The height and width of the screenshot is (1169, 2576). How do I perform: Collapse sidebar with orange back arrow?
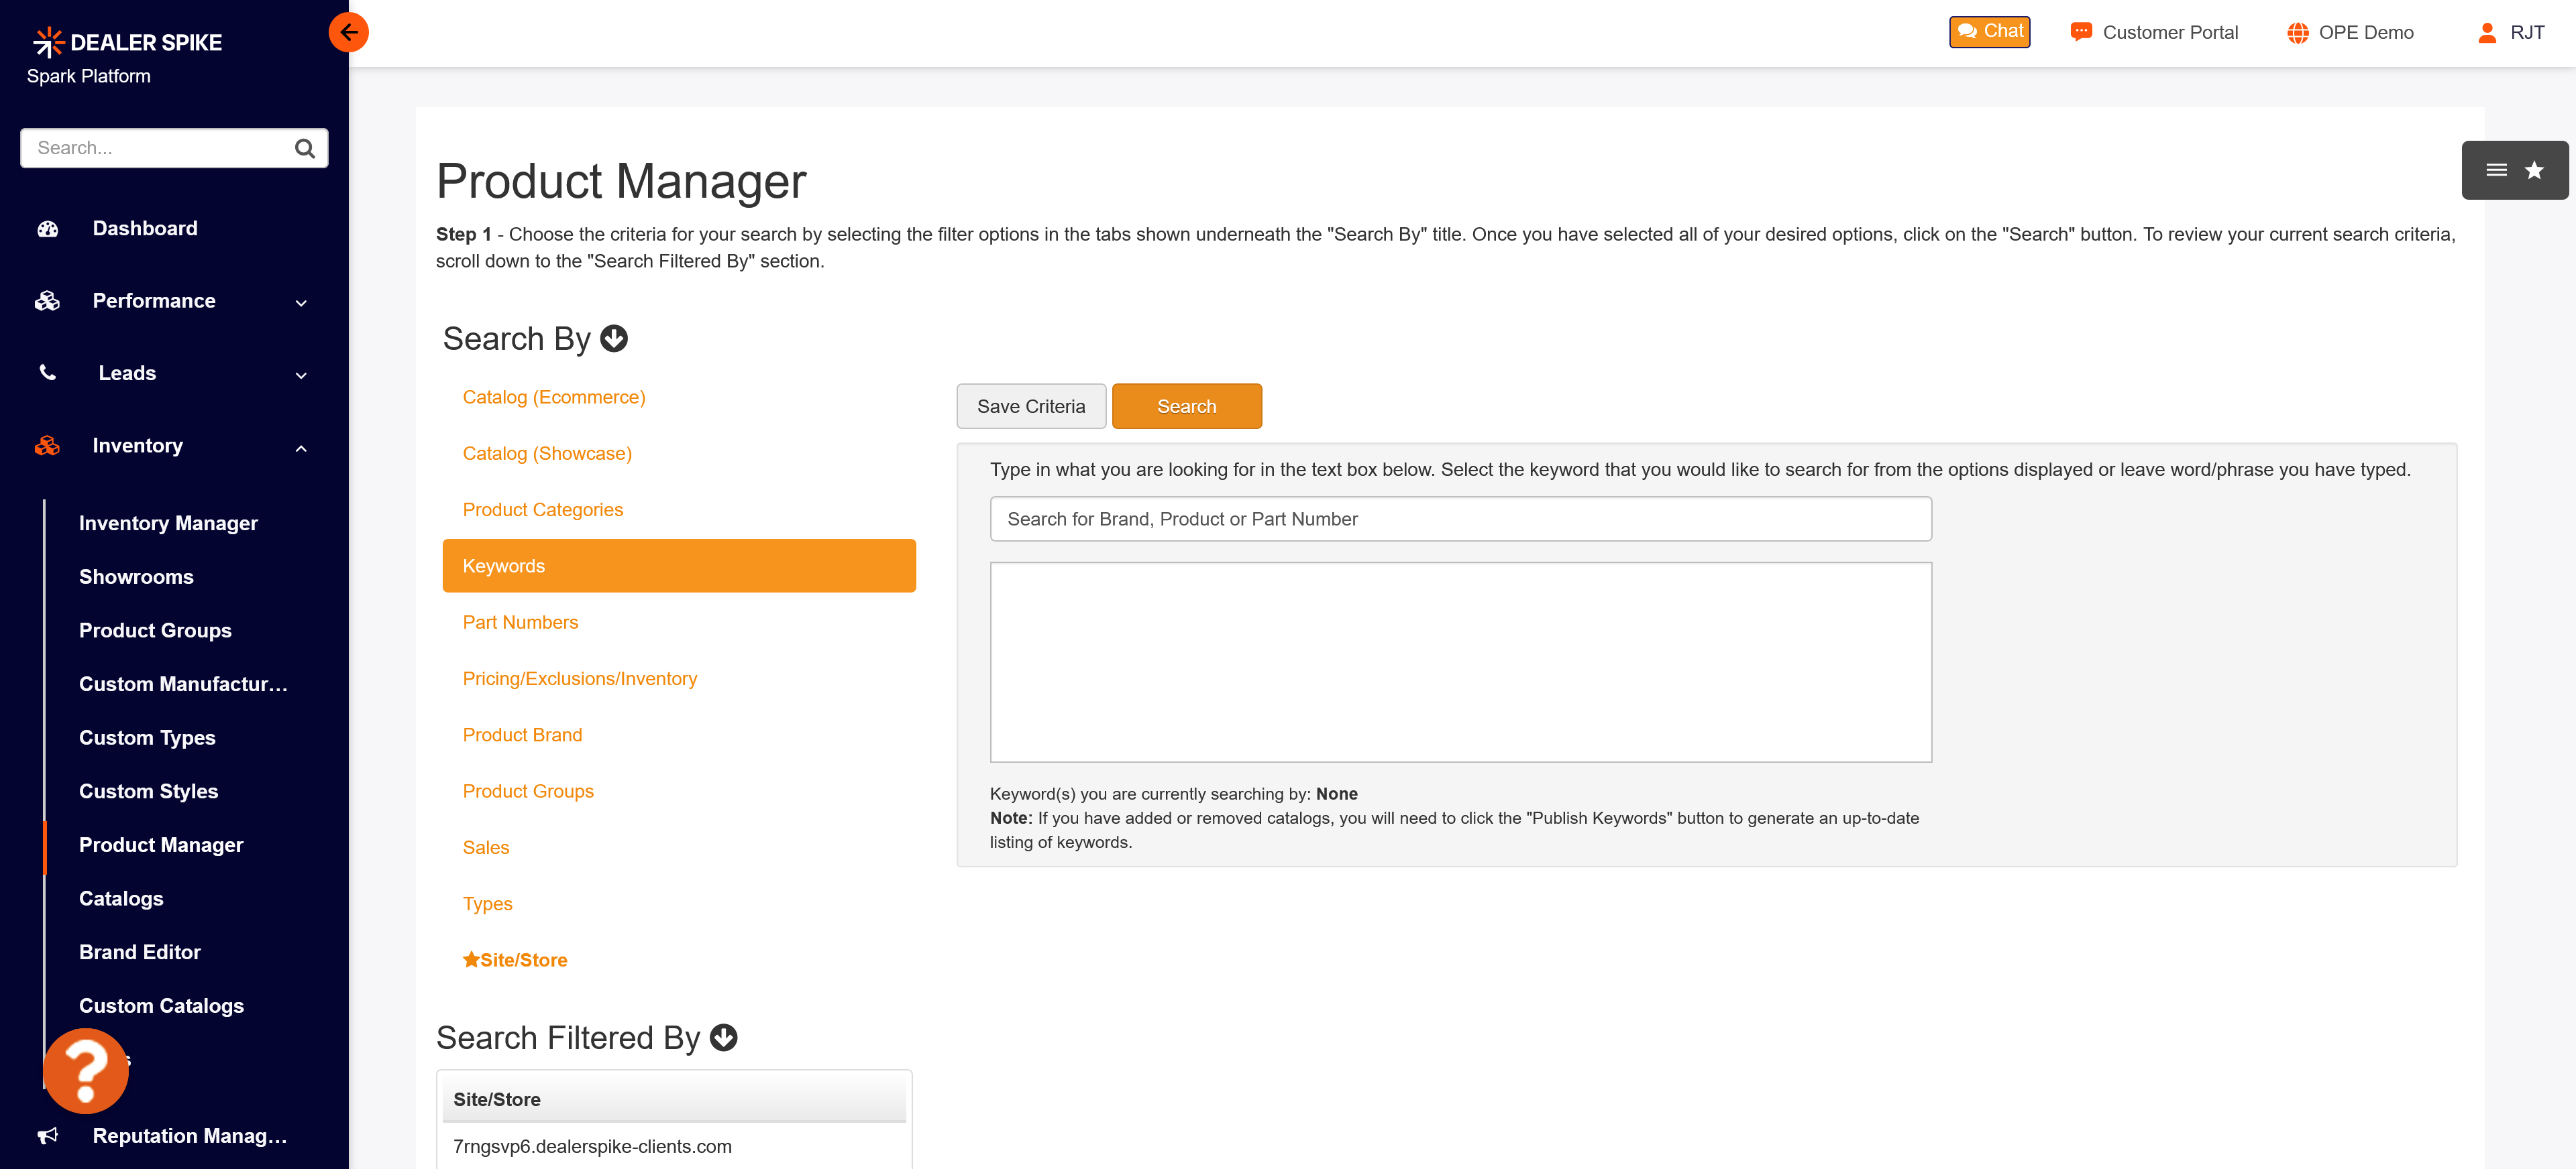(x=348, y=32)
